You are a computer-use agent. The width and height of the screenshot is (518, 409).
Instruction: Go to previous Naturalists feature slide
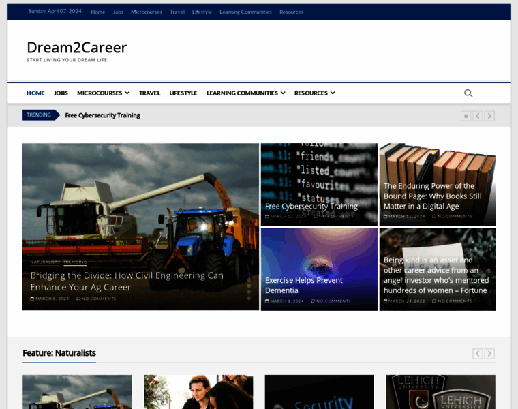point(478,354)
